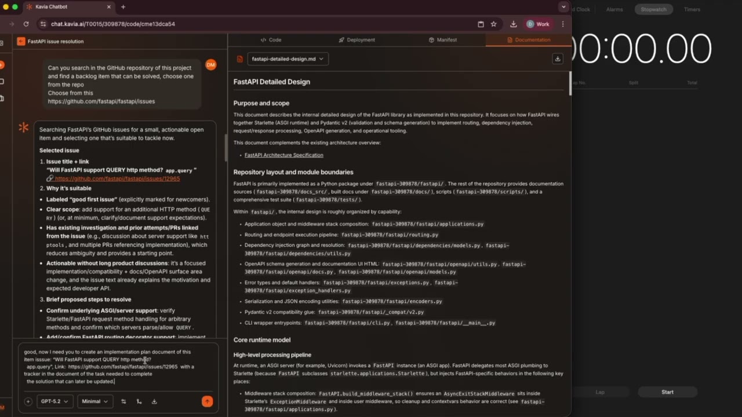This screenshot has width=742, height=417.
Task: Focus the chat message input box
Action: pos(118,367)
